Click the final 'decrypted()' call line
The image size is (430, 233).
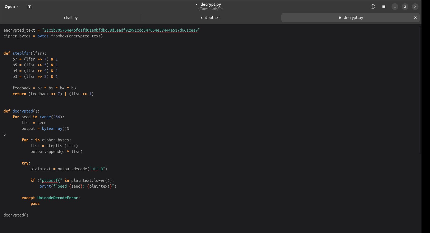point(16,215)
